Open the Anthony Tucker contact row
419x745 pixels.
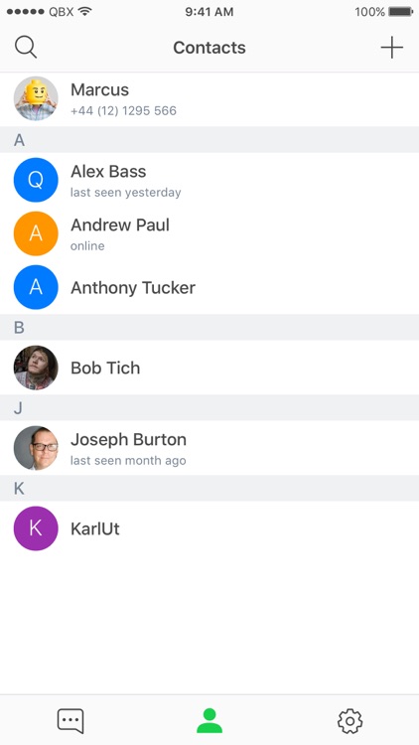tap(209, 287)
